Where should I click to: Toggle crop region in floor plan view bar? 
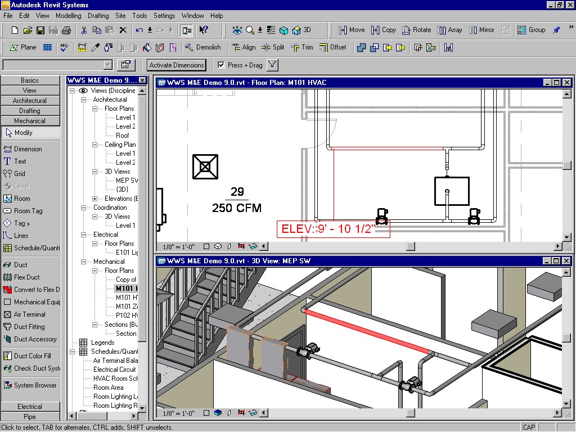[241, 246]
